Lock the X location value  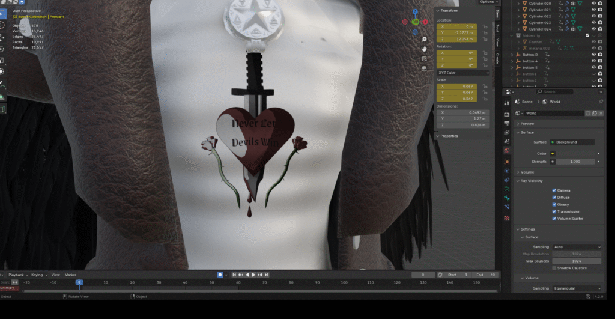coord(485,26)
